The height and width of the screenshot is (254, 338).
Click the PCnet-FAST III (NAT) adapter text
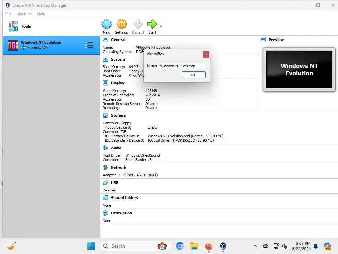click(x=141, y=175)
